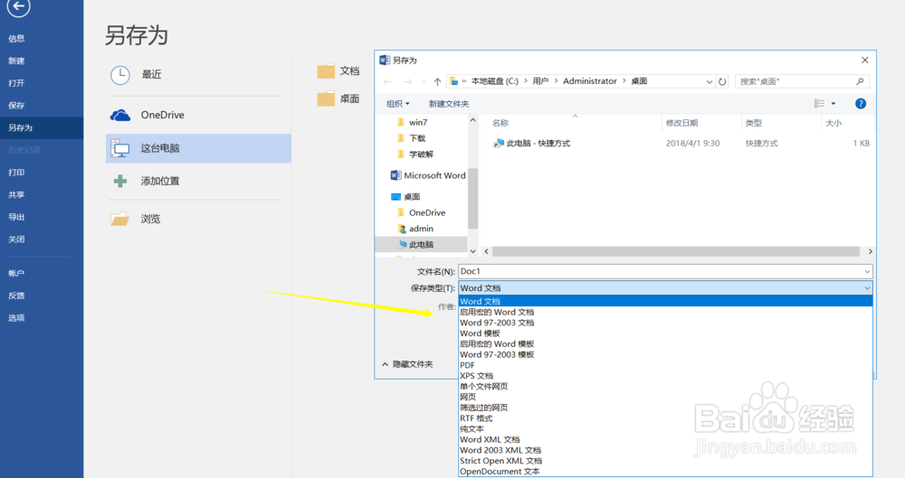Refresh the folder address bar
Viewport: 905px width, 478px height.
(722, 81)
